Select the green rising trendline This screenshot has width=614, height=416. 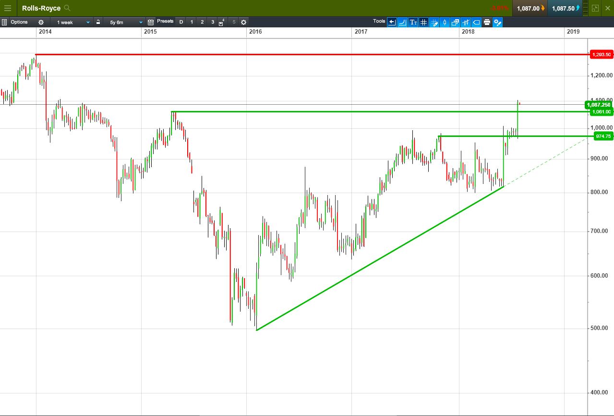(x=379, y=258)
